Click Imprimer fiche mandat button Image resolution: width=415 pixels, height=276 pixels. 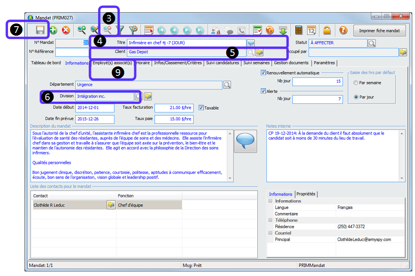(379, 31)
